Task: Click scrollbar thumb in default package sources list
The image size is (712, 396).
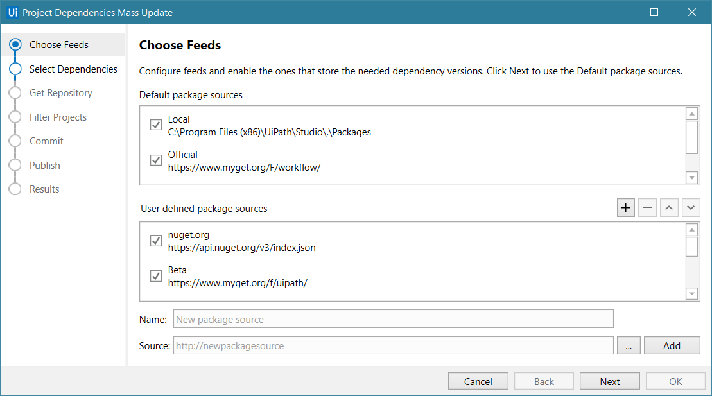Action: coord(691,137)
